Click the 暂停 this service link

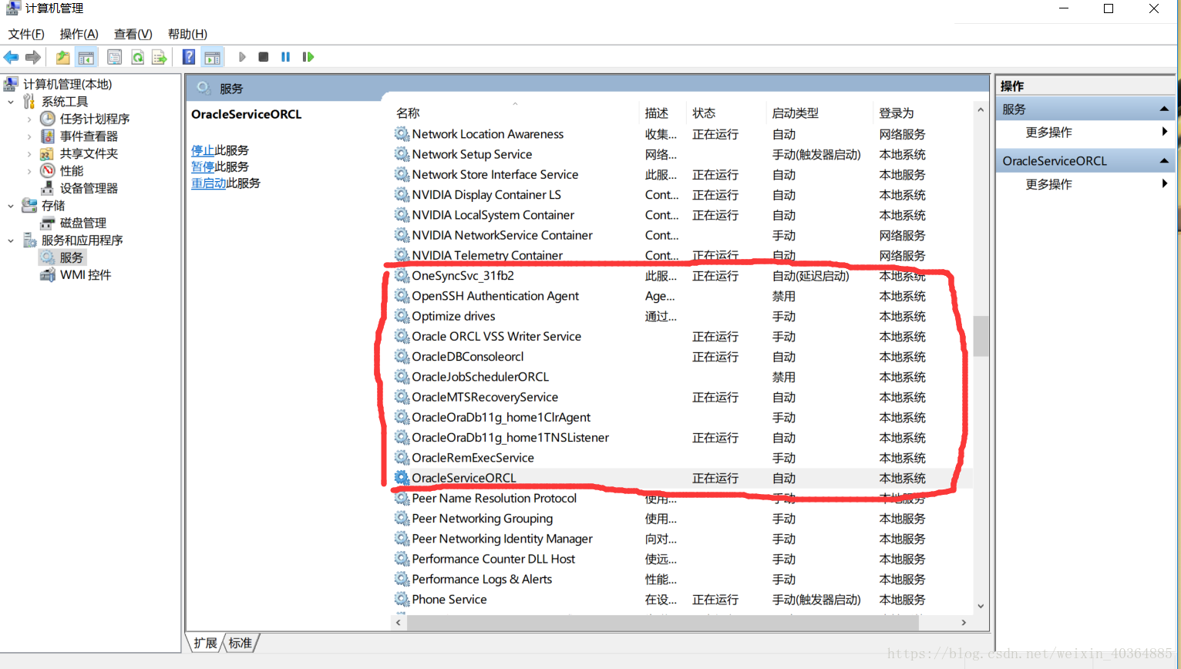[203, 166]
